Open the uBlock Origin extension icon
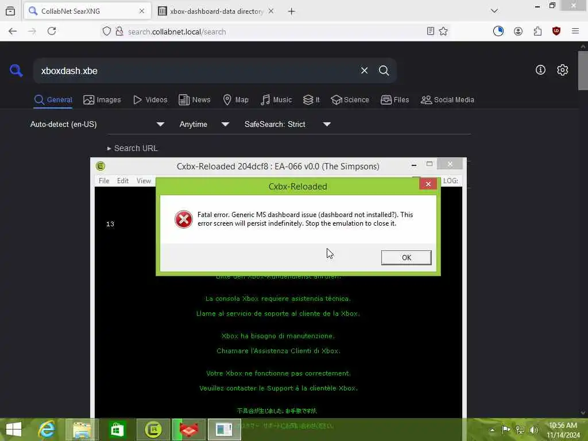Image resolution: width=588 pixels, height=441 pixels. (x=556, y=31)
